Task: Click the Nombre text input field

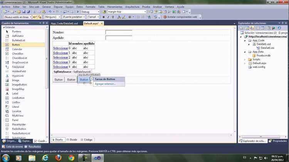Action: pos(119,32)
